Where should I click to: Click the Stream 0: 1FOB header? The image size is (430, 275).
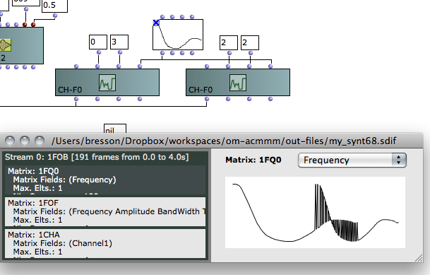coord(97,157)
